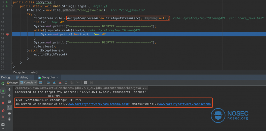The height and width of the screenshot is (131, 266).
Task: Open View Breakpoints dialog
Action: coord(3,111)
